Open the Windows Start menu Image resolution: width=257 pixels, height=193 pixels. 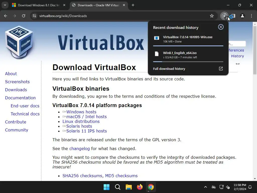pyautogui.click(x=106, y=187)
